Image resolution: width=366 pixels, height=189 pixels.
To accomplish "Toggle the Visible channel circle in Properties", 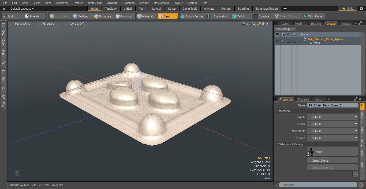I will (308, 117).
